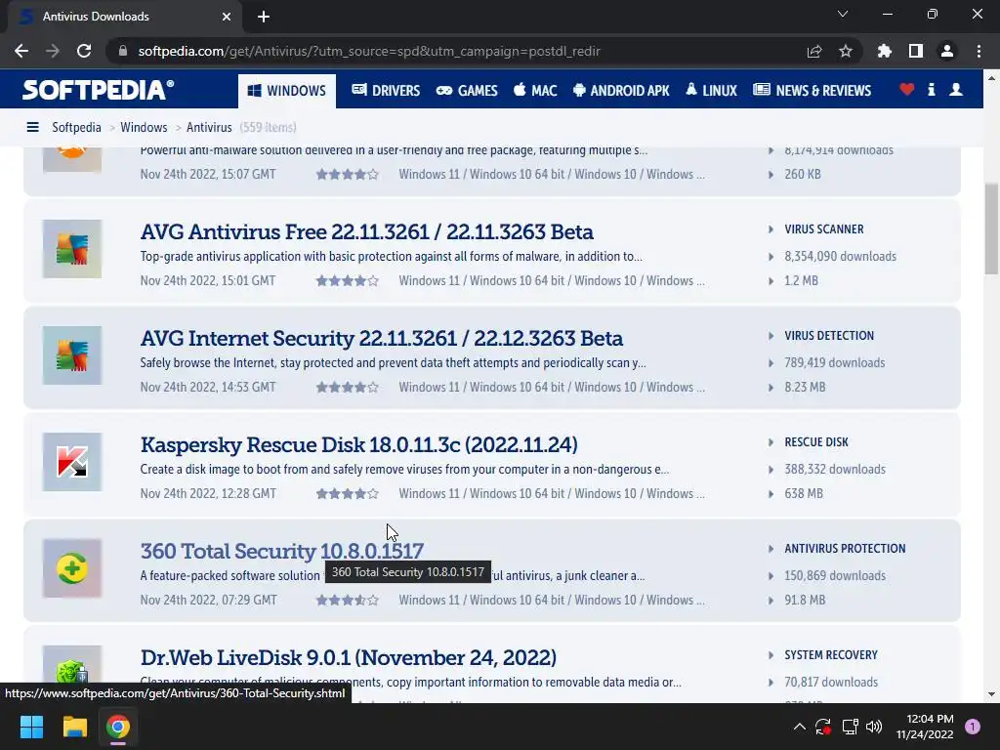The height and width of the screenshot is (750, 1000).
Task: Click the Softpedia logo
Action: click(98, 90)
